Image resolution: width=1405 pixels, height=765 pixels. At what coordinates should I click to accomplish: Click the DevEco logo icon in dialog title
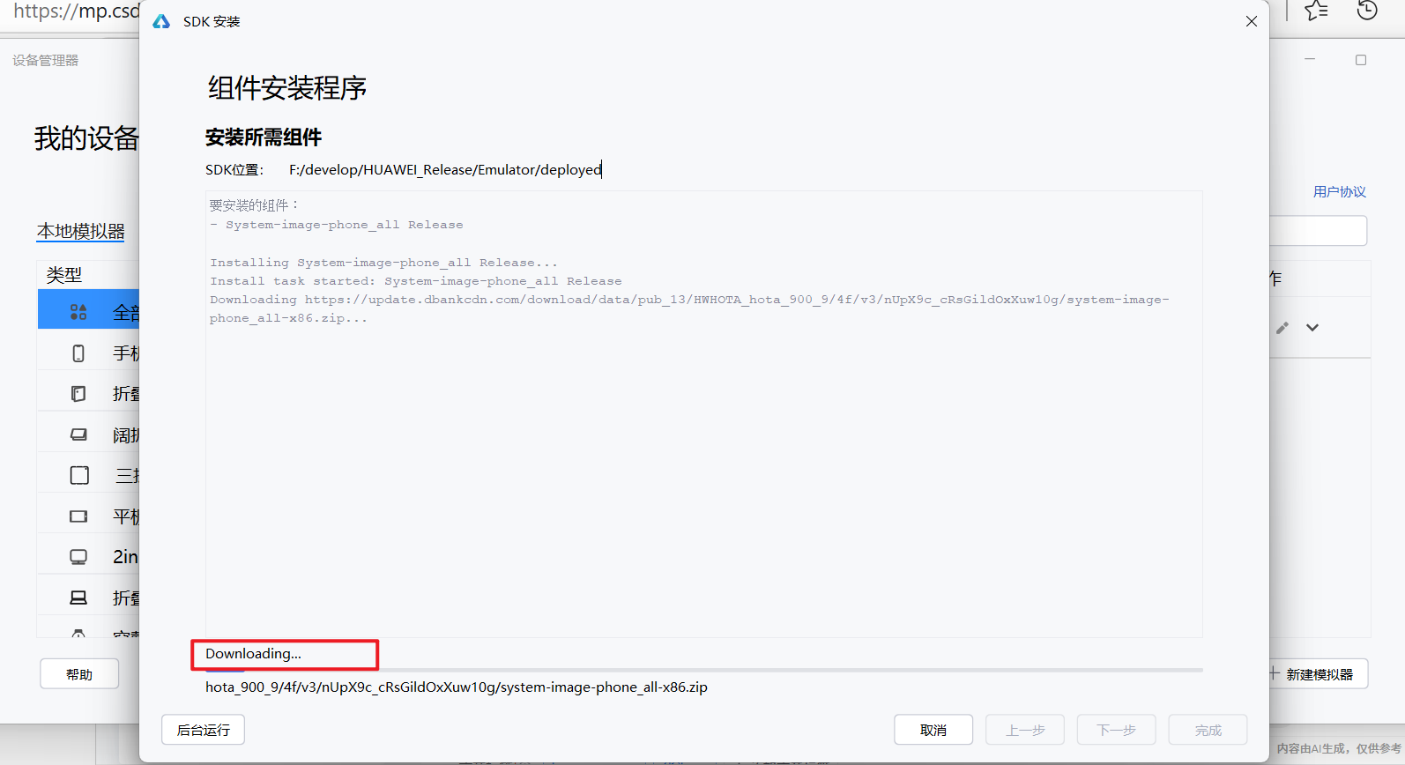[161, 21]
